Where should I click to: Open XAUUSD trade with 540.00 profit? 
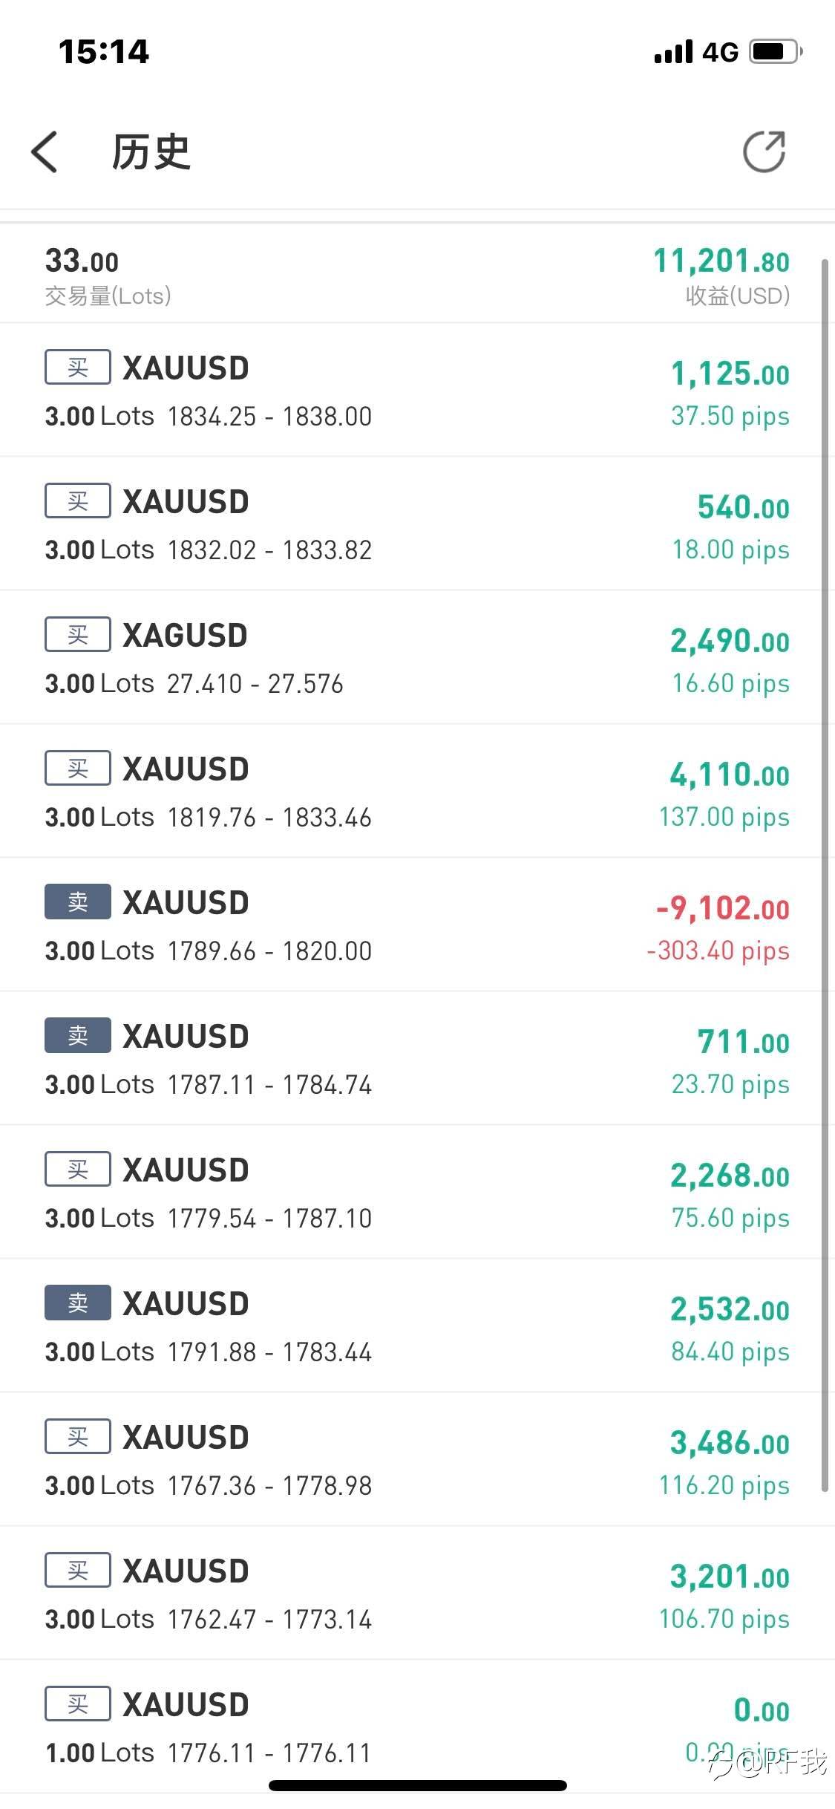[416, 524]
